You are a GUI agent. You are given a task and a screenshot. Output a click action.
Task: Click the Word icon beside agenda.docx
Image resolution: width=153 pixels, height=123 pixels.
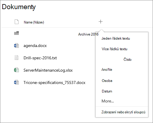click(x=16, y=46)
